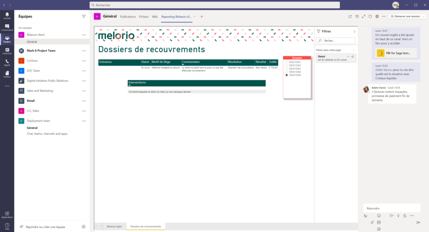Open the Fichiers channel tab
Screen dimensions: 429x232
(144, 17)
